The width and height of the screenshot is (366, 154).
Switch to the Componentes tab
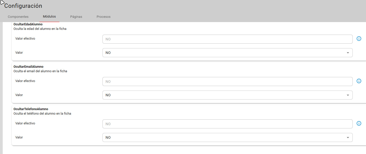pos(18,17)
